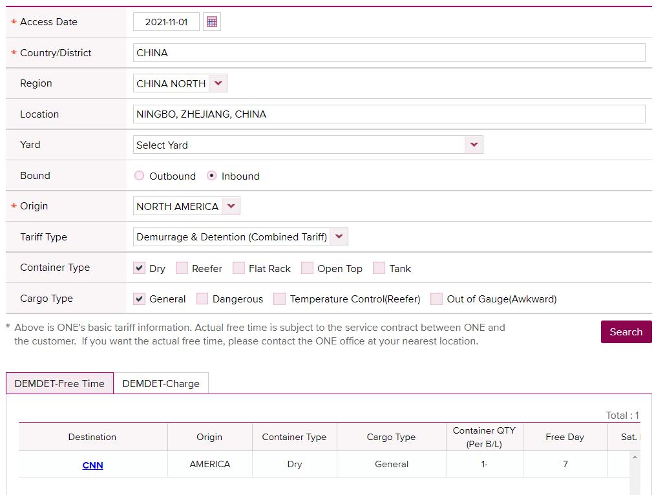Click the Location input field
This screenshot has width=654, height=495.
[388, 114]
